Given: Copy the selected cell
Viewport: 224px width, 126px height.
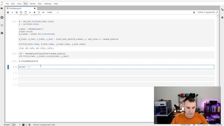Looking at the screenshot, I should 21,13.
